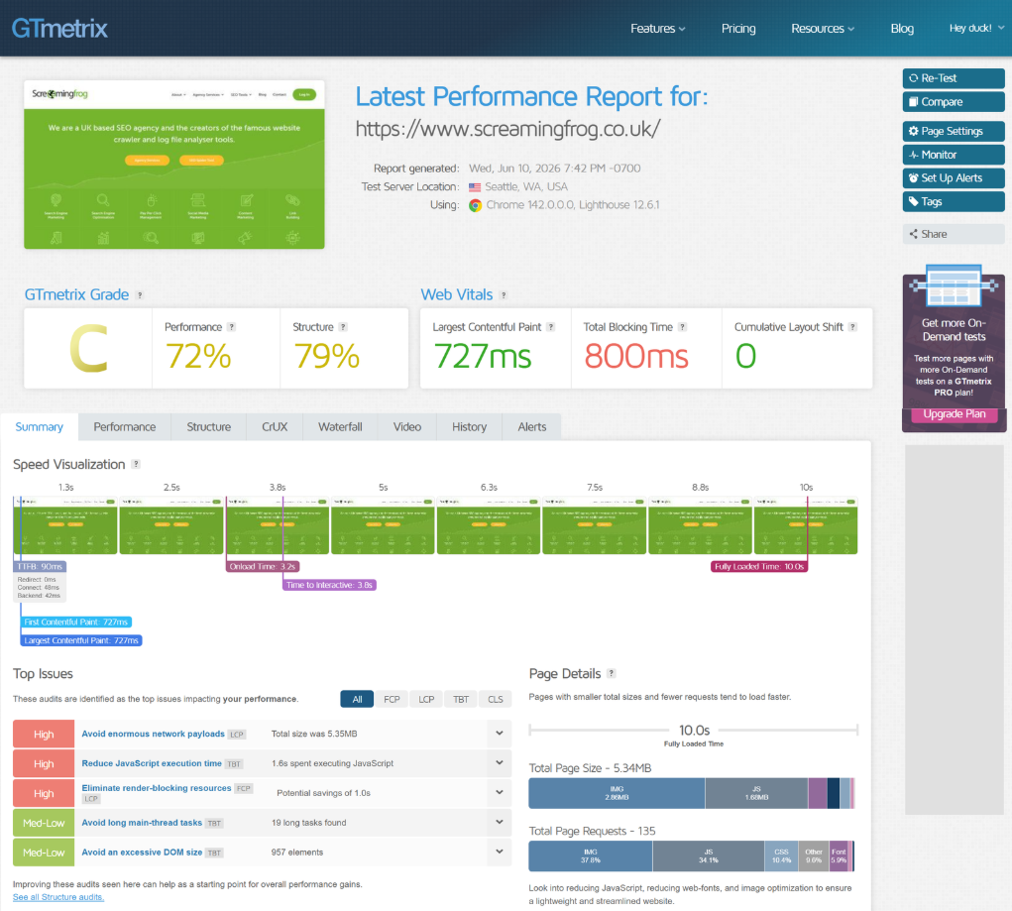Click the JS 1.68MB page size segment
Viewport: 1012px width, 911px height.
(x=756, y=793)
